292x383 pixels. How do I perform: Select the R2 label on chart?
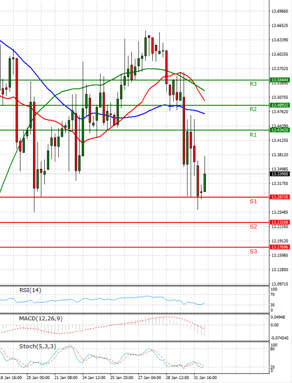[253, 109]
